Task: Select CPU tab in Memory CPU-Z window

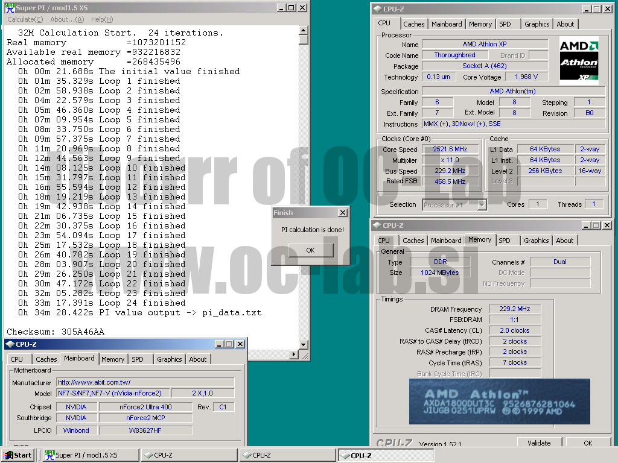Action: tap(383, 241)
